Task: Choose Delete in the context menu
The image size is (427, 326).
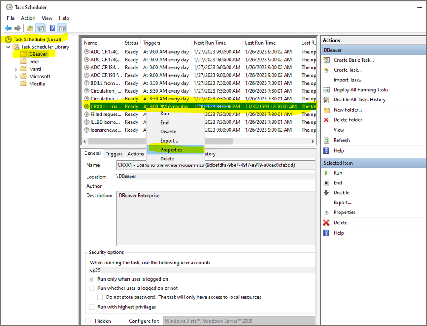Action: 175,159
